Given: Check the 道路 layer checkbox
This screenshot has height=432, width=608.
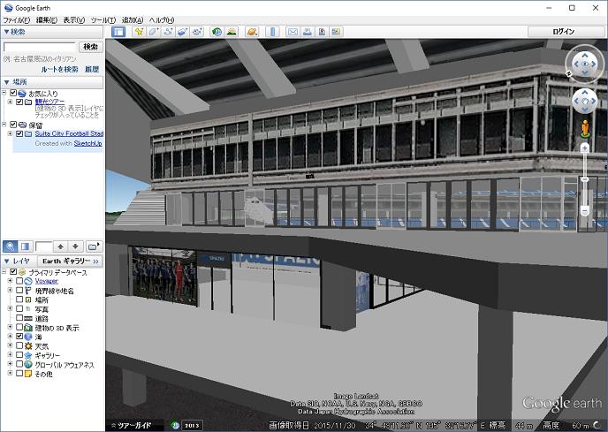Looking at the screenshot, I should point(19,318).
